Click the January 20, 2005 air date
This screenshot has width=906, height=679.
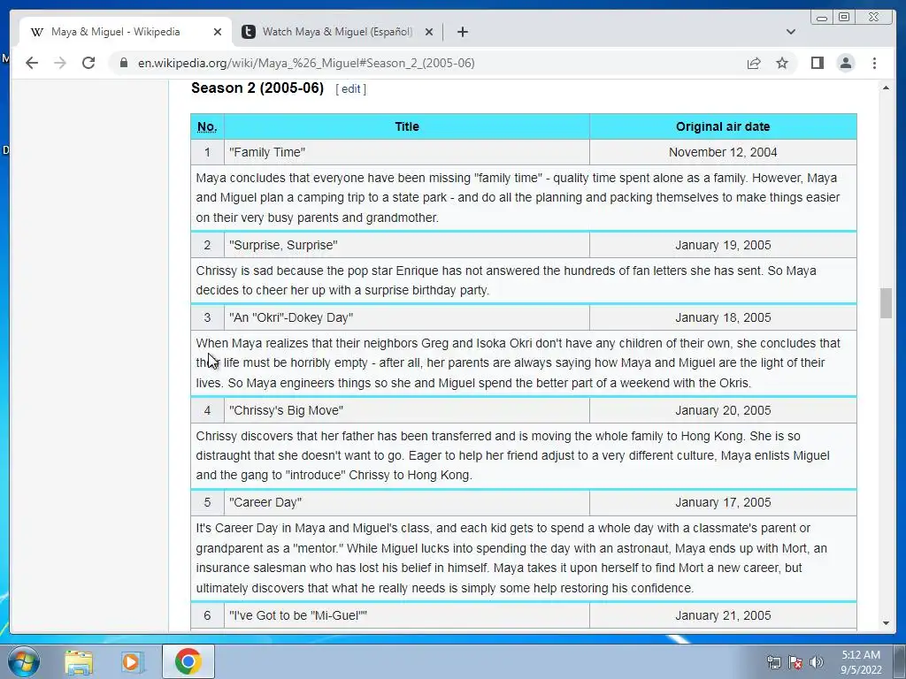click(723, 410)
